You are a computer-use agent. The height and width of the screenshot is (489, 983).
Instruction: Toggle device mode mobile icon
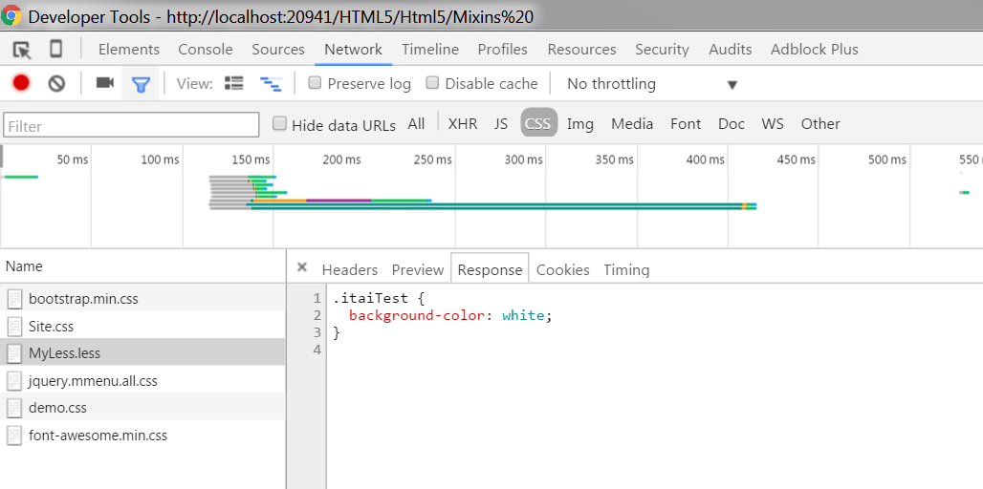point(56,50)
